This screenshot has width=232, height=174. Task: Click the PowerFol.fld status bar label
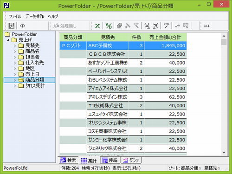15,168
